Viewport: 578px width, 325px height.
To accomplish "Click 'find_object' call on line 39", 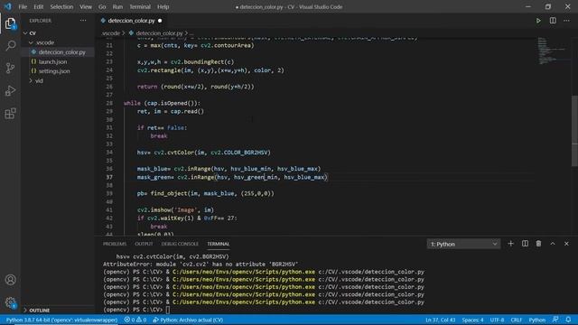I will (x=169, y=193).
